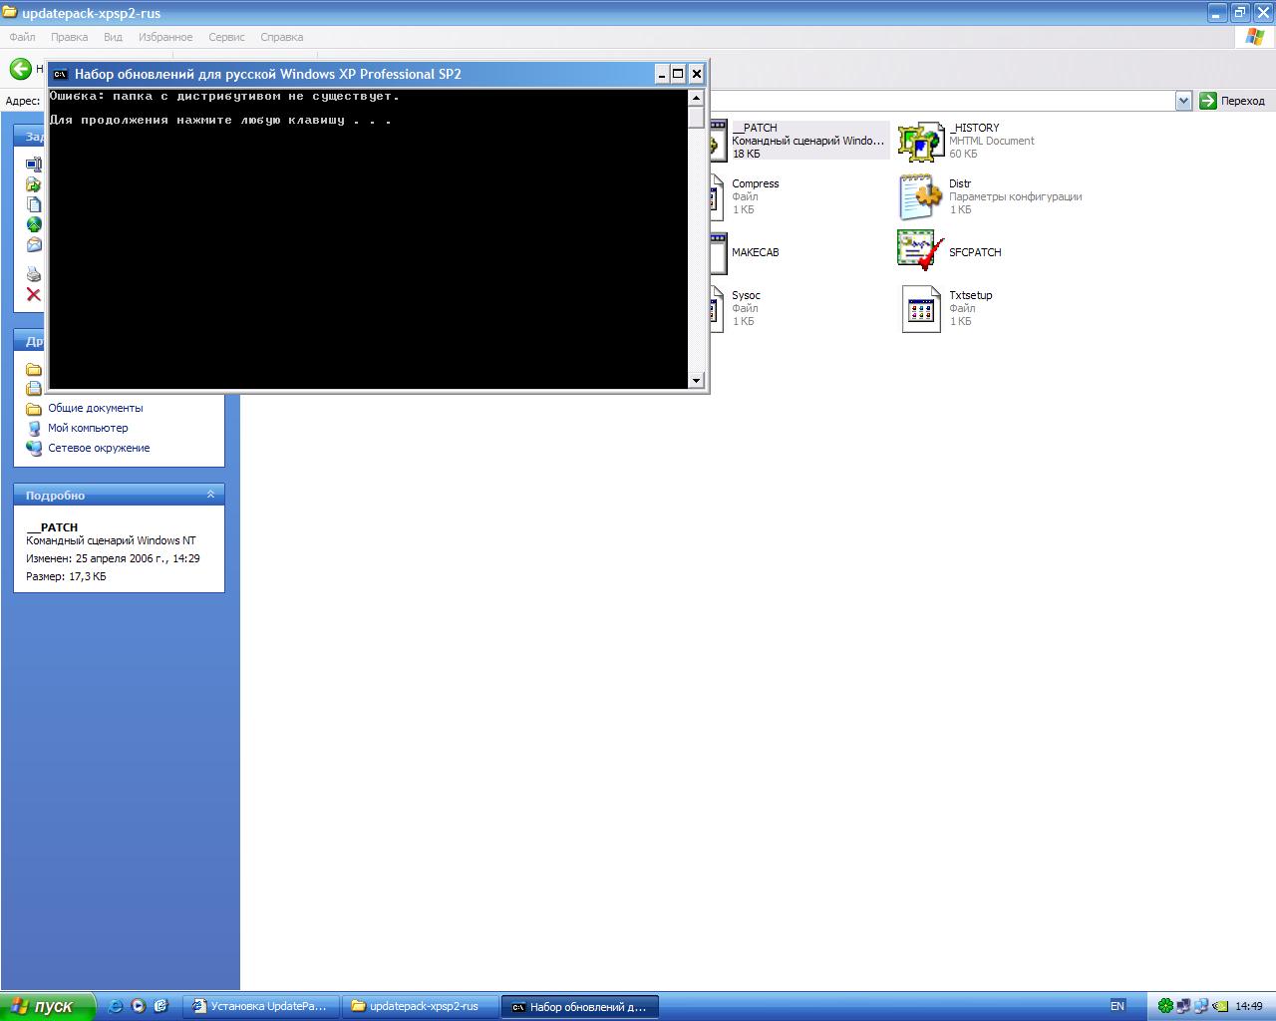Click the green ICQ flower tray icon
Image resolution: width=1276 pixels, height=1021 pixels.
(x=1165, y=1006)
